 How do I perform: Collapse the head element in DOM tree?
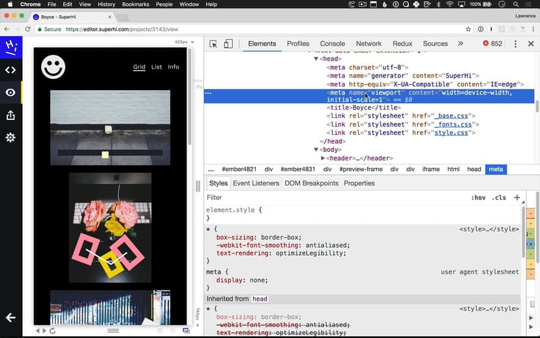(316, 59)
